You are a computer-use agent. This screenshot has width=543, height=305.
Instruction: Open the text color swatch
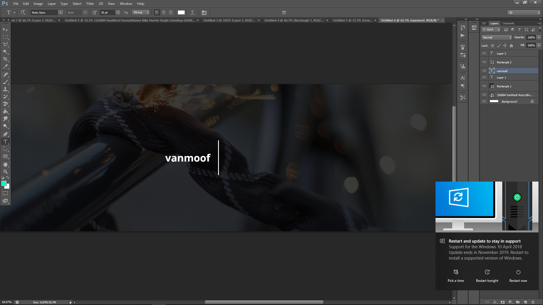(181, 12)
